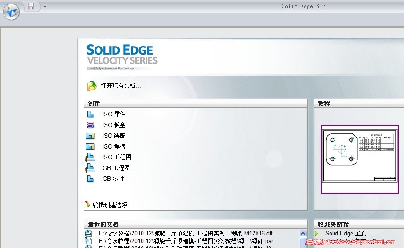
Task: Open the Solid Edge 主页 favorite link
Action: tap(346, 234)
